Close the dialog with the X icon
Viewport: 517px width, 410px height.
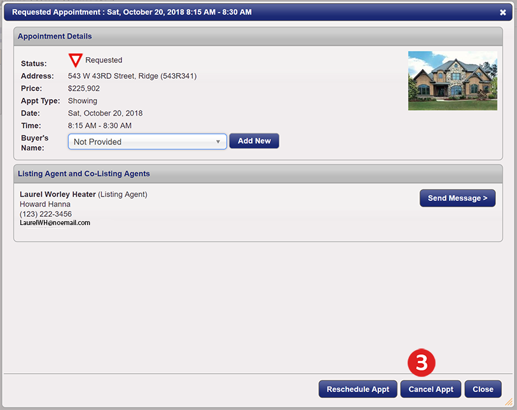click(x=502, y=13)
